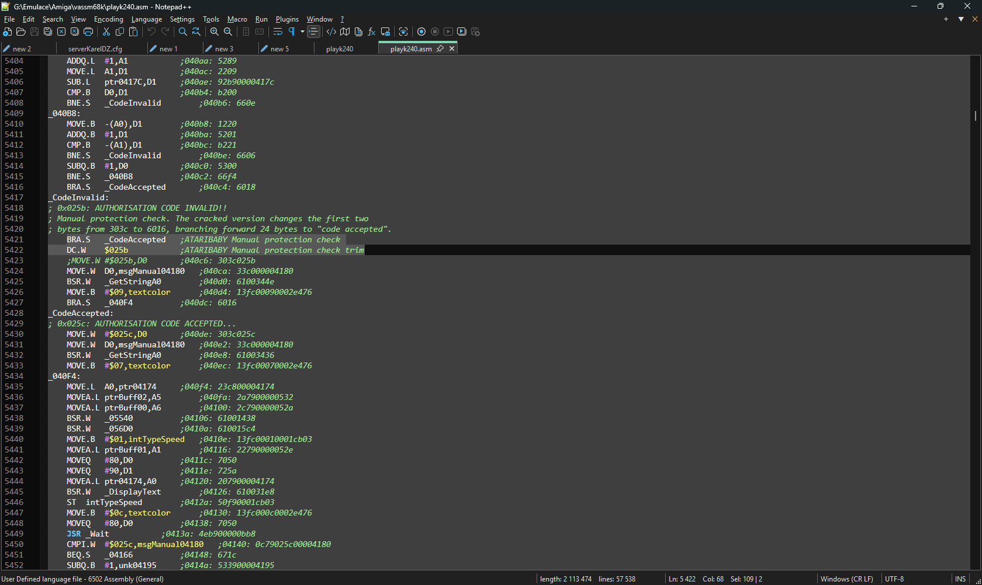
Task: Create a new file from the toolbar
Action: [x=8, y=32]
